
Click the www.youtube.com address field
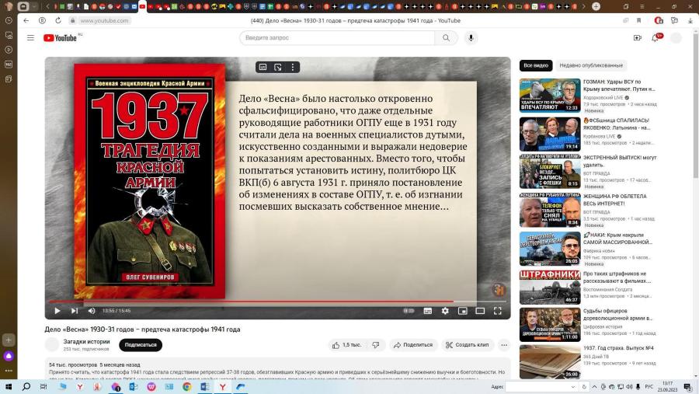tap(104, 20)
